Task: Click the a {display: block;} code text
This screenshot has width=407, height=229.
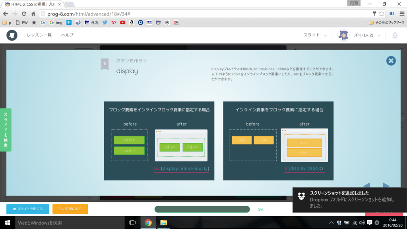Action: (x=304, y=168)
